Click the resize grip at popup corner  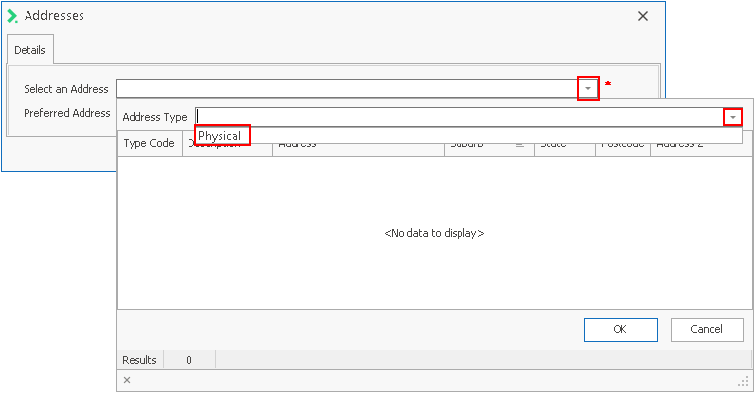tap(744, 381)
